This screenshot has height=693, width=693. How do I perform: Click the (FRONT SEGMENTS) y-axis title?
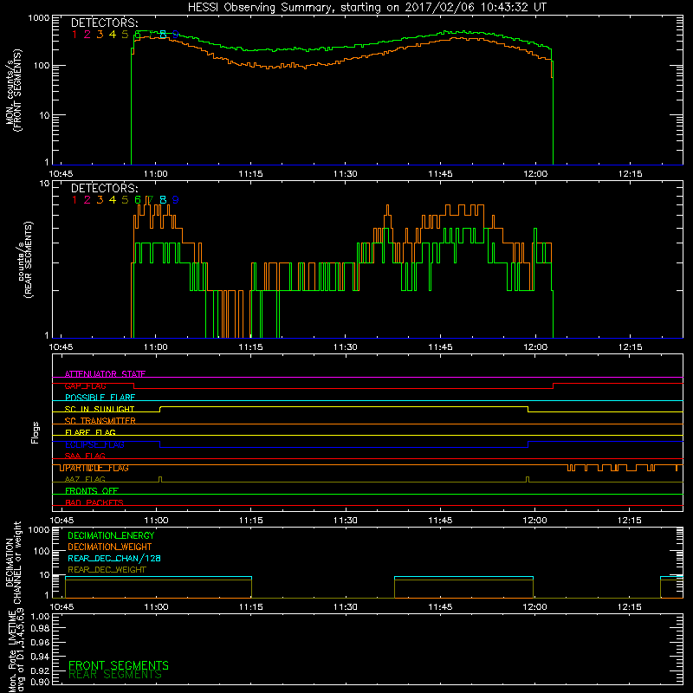[x=18, y=90]
